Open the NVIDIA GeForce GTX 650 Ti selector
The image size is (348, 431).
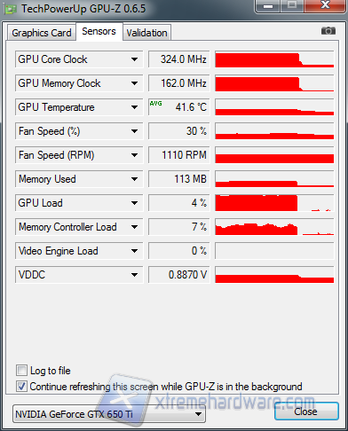pos(109,414)
